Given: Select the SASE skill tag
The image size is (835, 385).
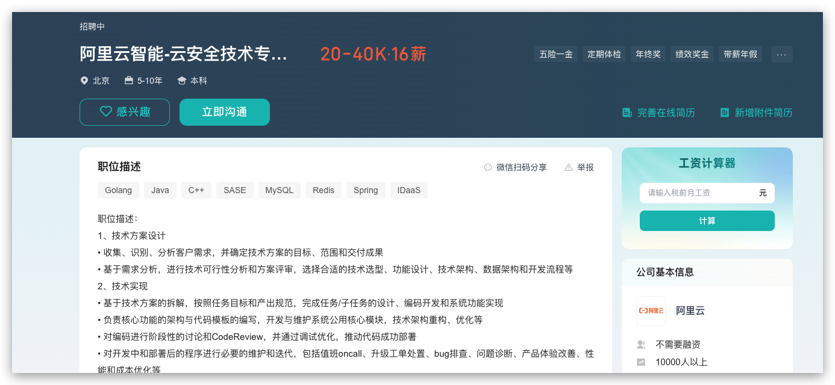Looking at the screenshot, I should tap(235, 190).
